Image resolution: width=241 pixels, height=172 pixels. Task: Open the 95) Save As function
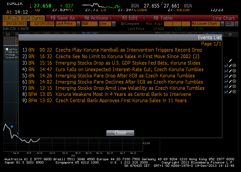(63, 18)
